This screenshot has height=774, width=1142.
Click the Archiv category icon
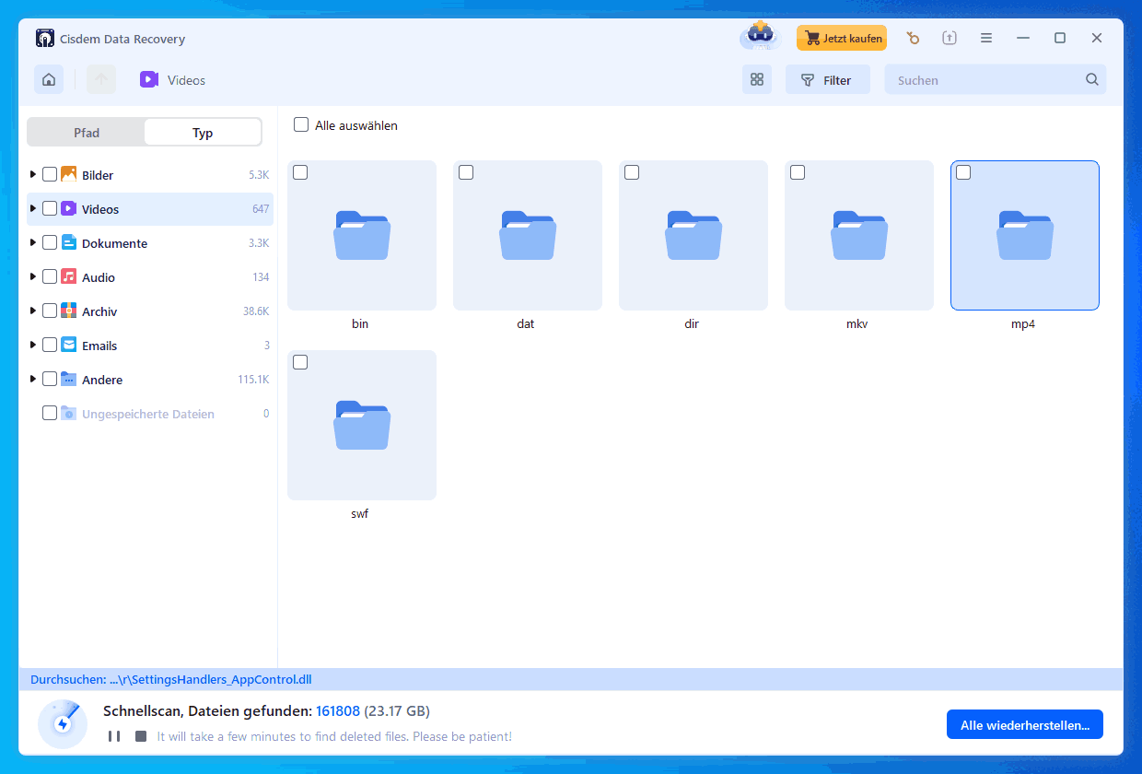click(x=69, y=311)
